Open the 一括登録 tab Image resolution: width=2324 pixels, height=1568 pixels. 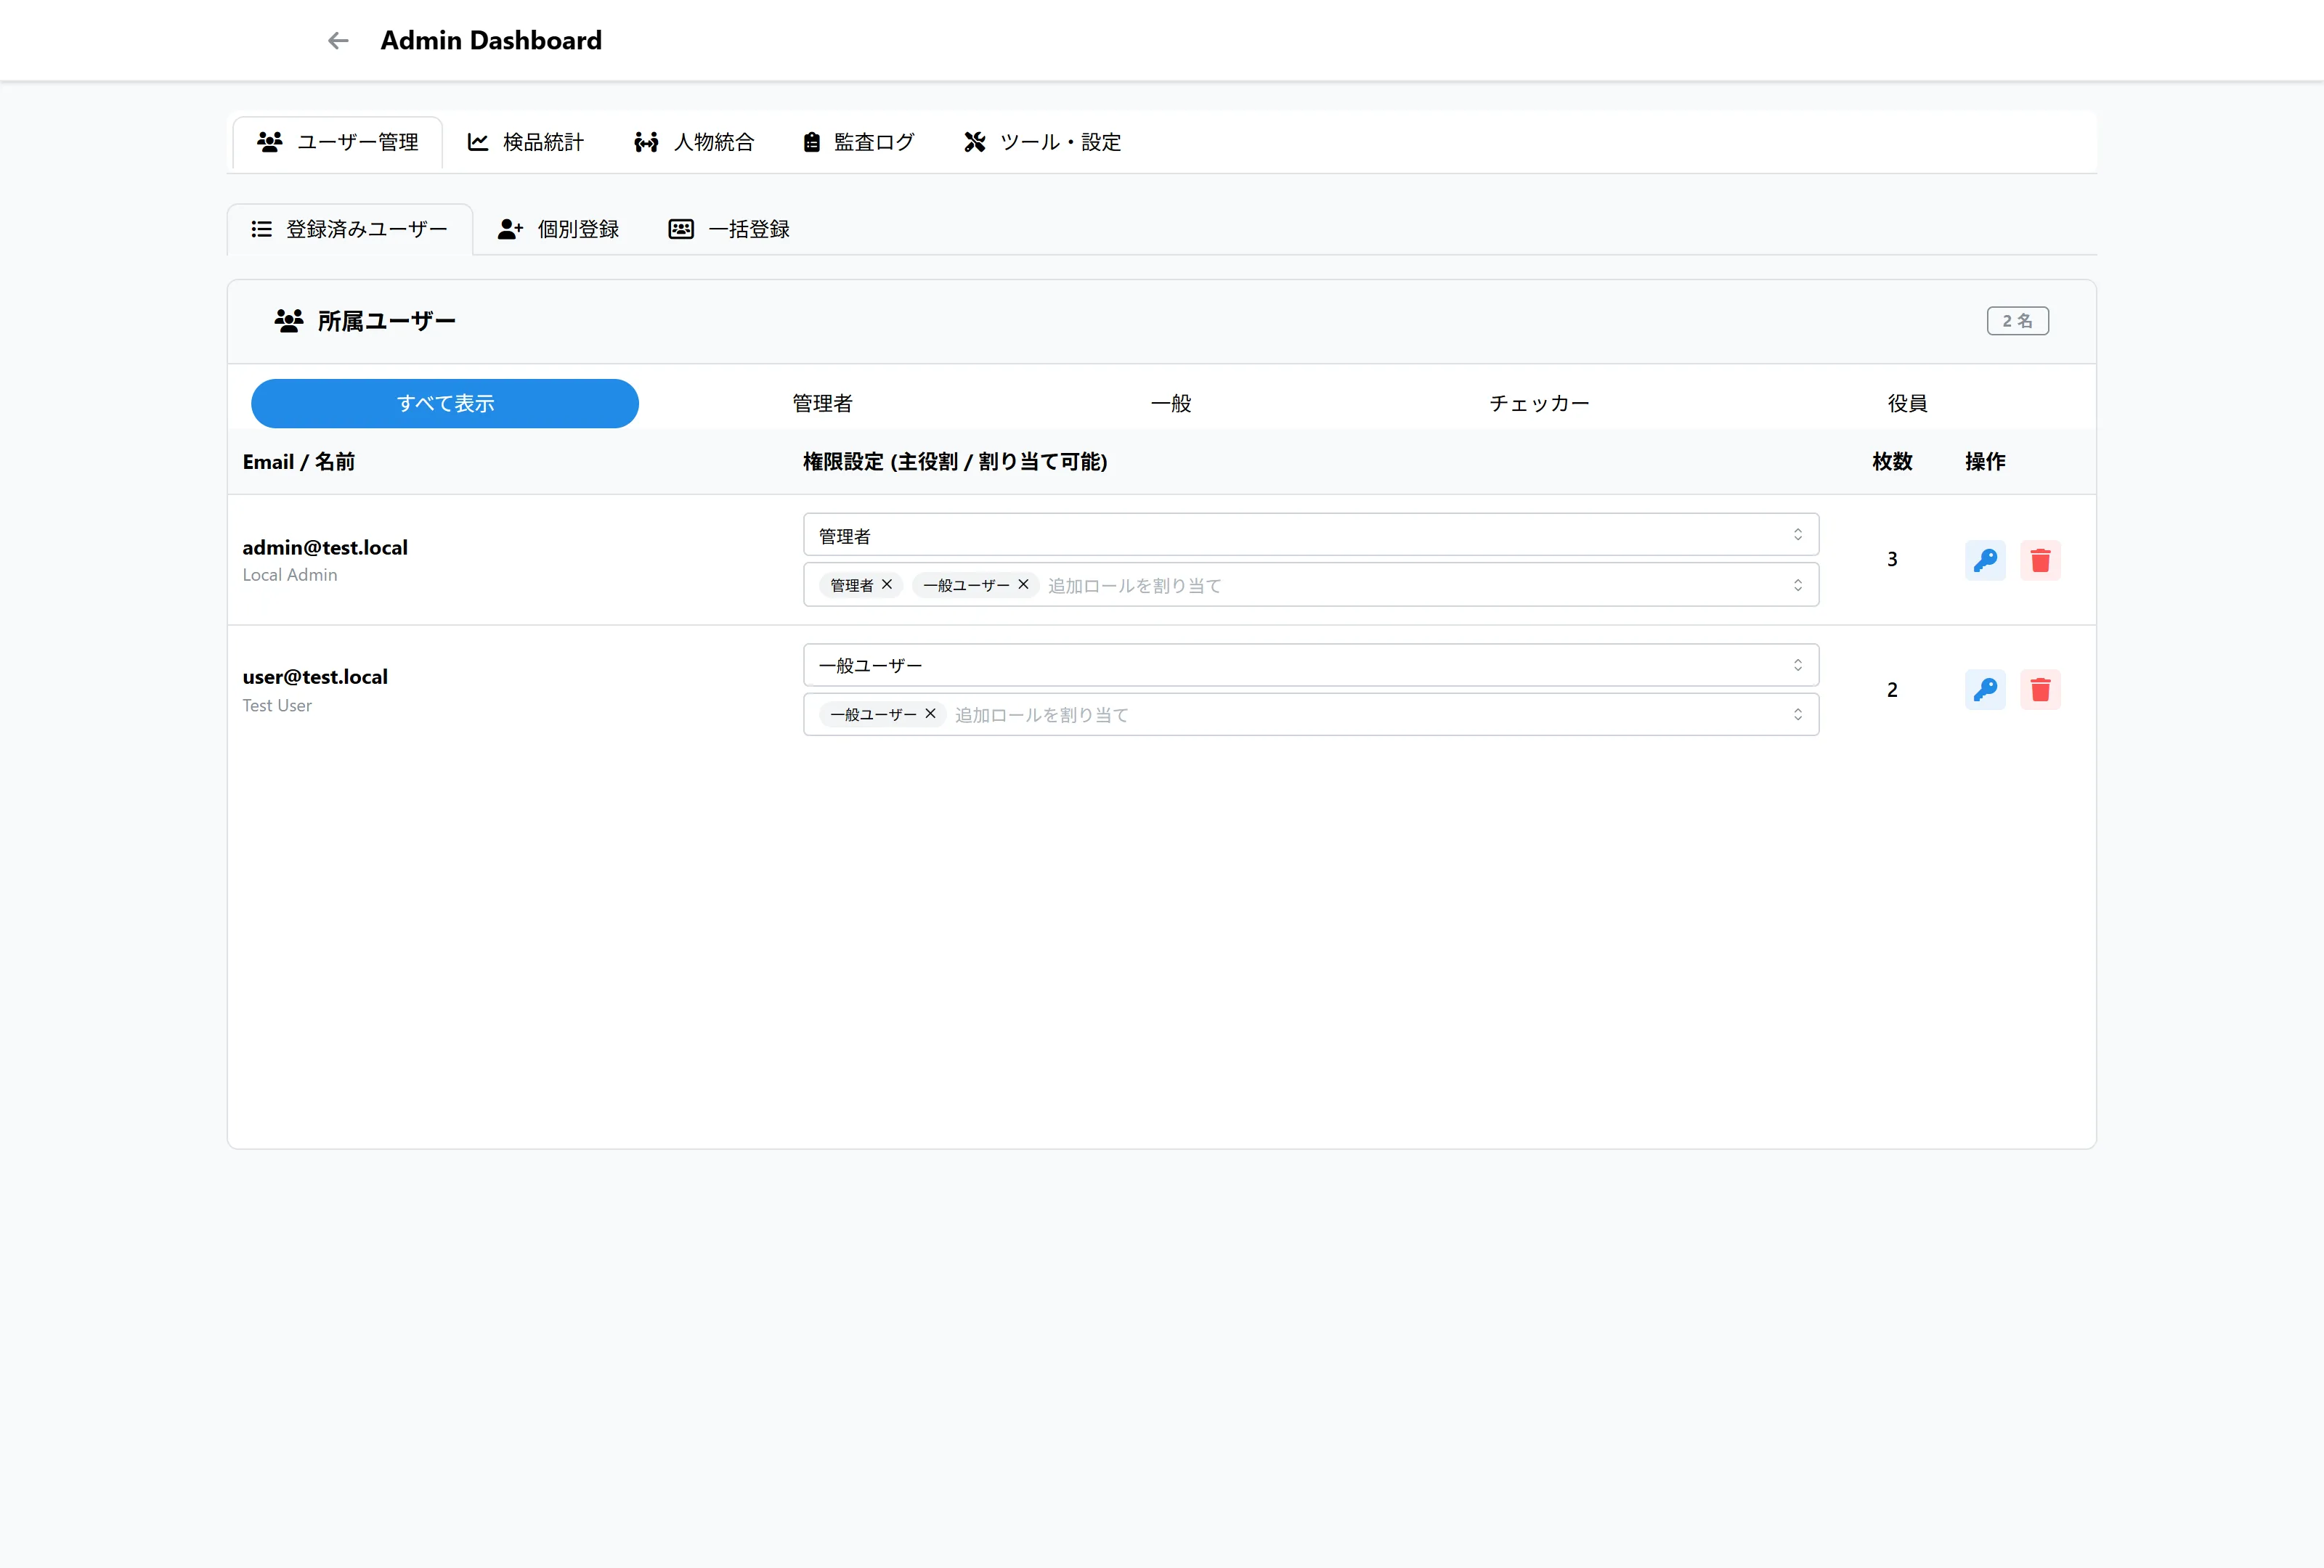pyautogui.click(x=729, y=229)
